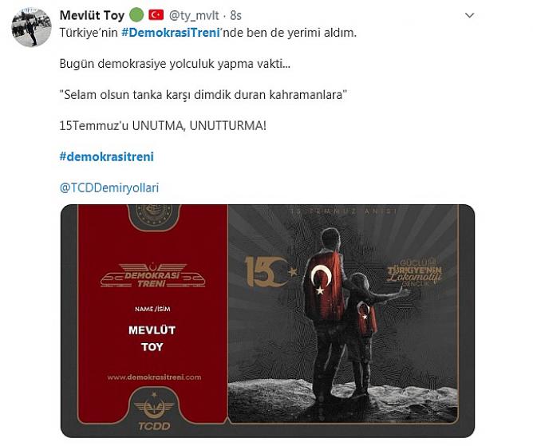The image size is (533, 446).
Task: Open the @ty_mvlt handle
Action: (x=194, y=15)
